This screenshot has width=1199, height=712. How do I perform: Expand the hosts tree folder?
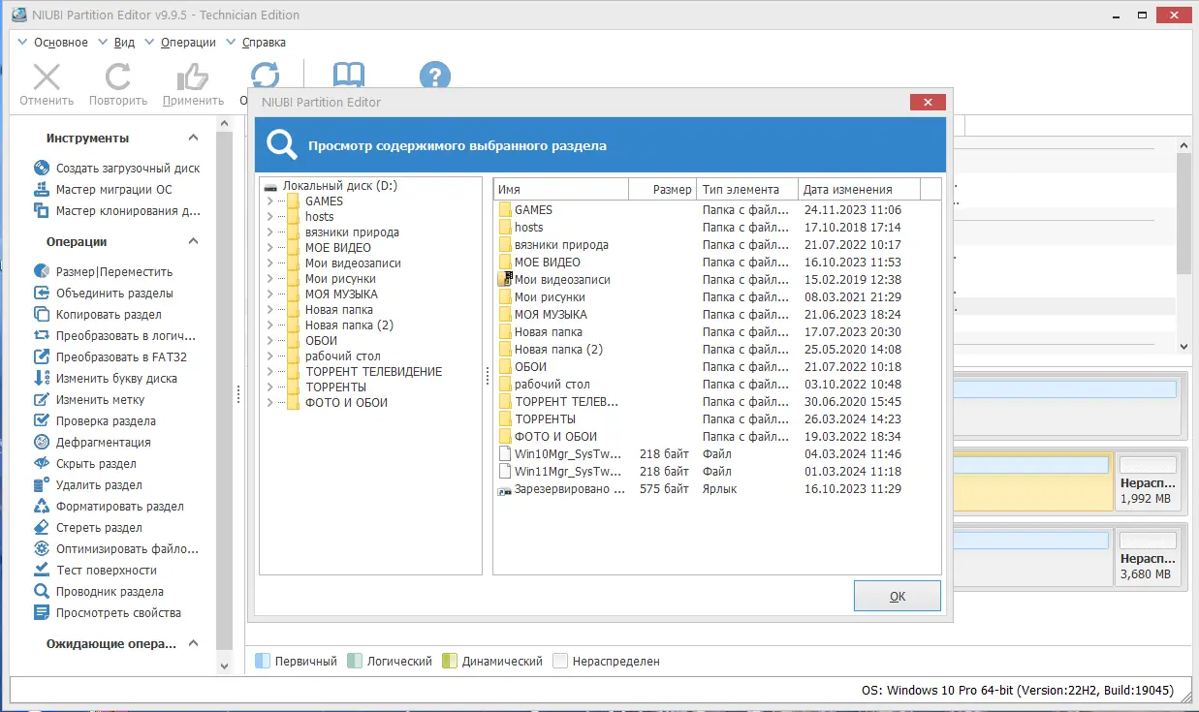(269, 217)
